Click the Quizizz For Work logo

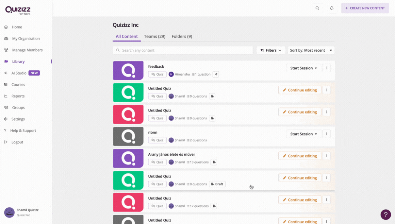pos(18,10)
